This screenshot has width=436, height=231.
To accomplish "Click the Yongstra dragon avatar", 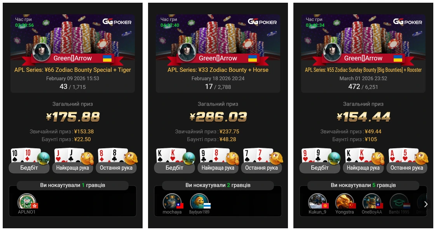I will (x=345, y=201).
